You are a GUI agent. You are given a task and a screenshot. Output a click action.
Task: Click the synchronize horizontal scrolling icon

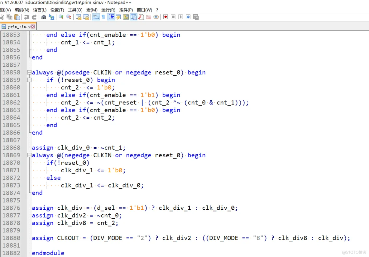(86, 17)
